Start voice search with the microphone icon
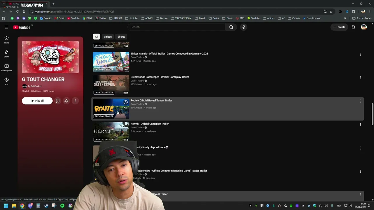The height and width of the screenshot is (210, 374). [x=244, y=27]
